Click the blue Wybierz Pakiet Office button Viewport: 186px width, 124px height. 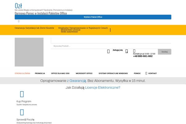93,17
